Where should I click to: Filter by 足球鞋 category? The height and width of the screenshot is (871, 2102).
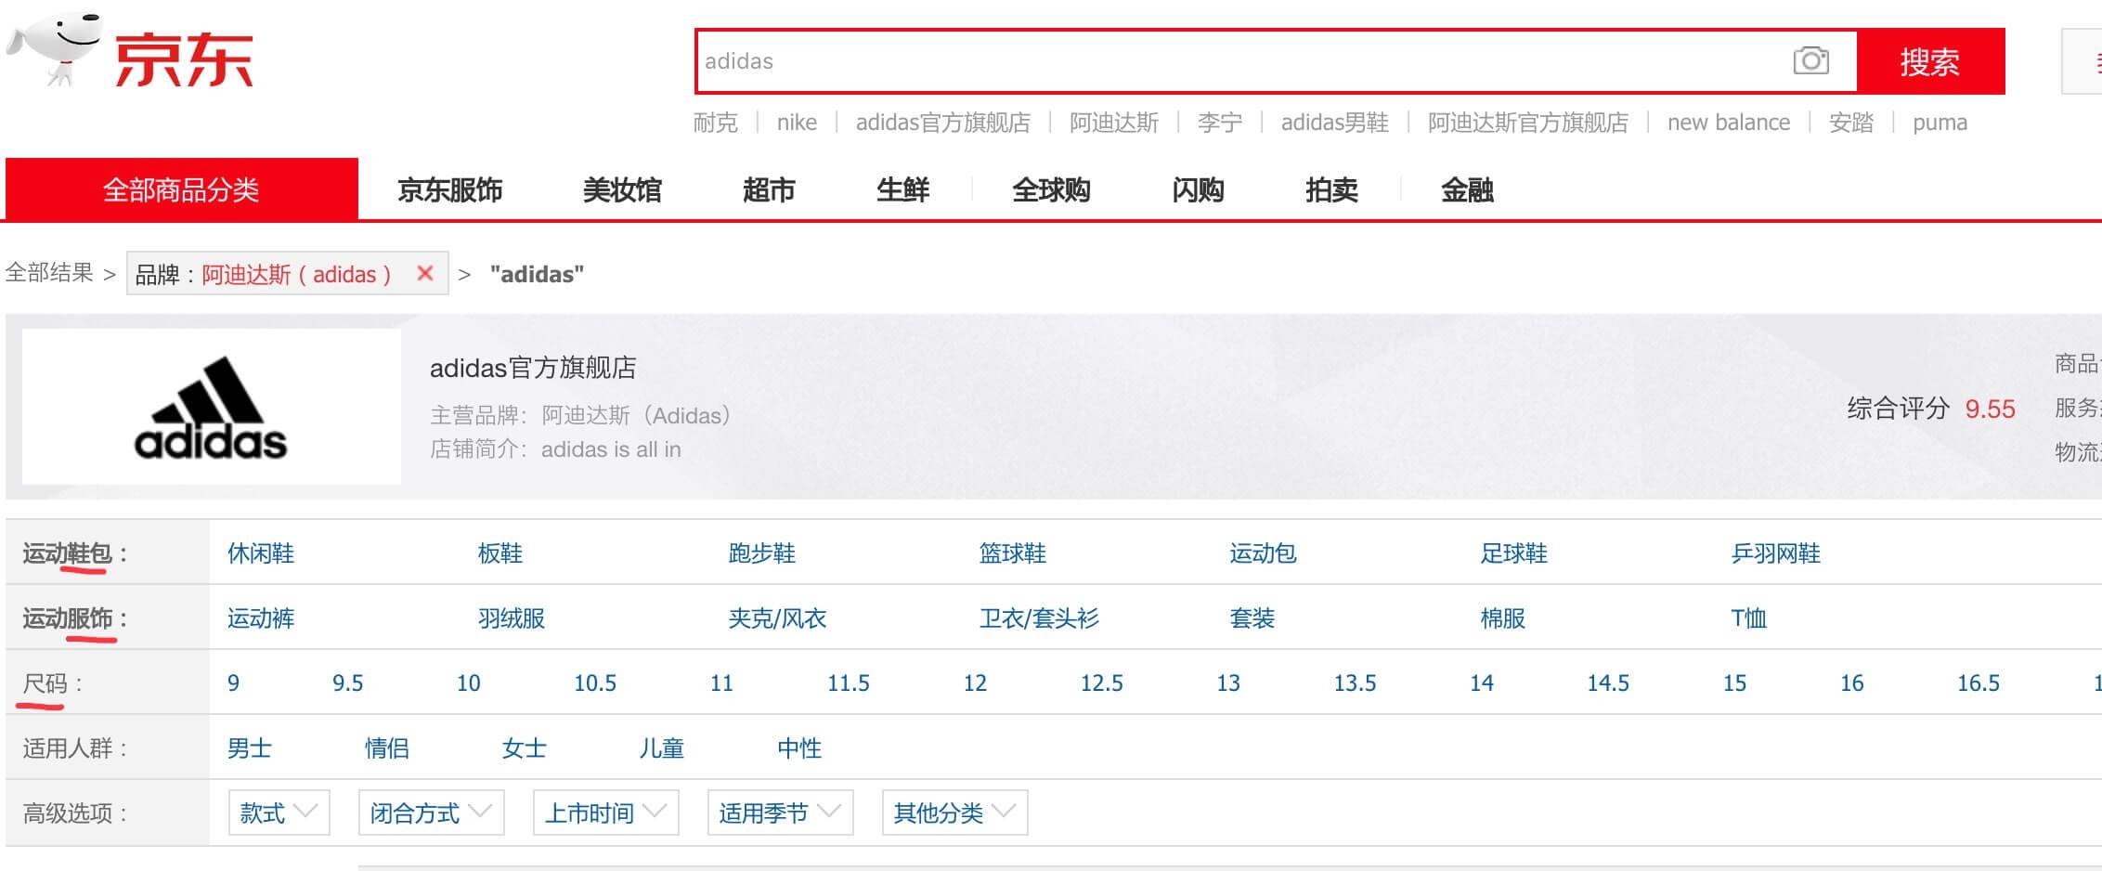1514,553
